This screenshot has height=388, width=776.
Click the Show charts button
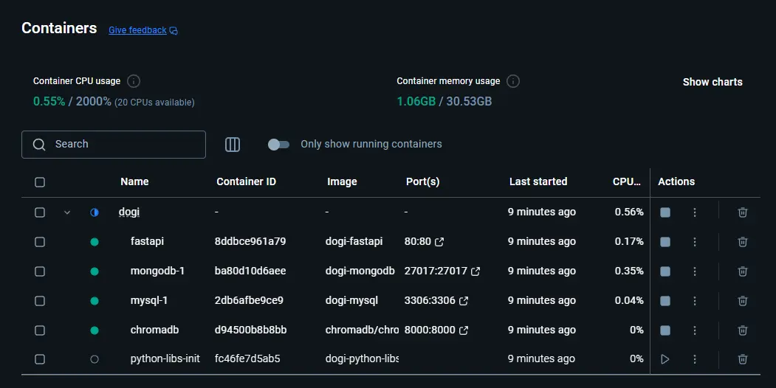point(713,82)
